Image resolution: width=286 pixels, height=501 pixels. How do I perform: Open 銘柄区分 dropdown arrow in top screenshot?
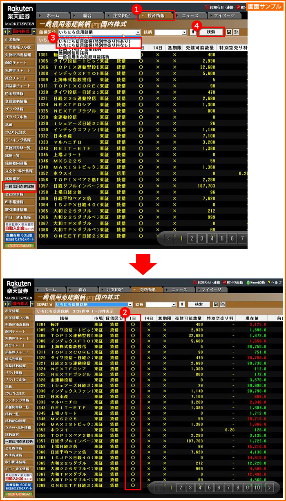coord(138,32)
